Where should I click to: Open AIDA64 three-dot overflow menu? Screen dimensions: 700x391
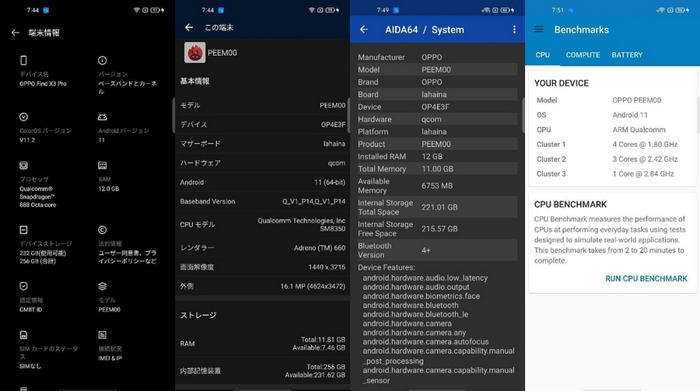tap(514, 30)
